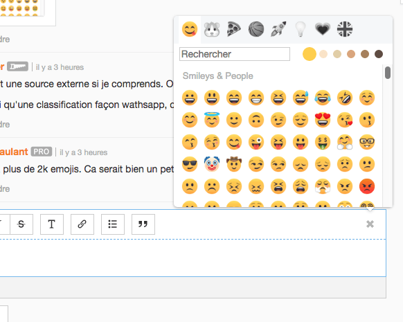Viewport: 403px width, 322px height.
Task: Click the strikethrough formatting button
Action: coord(21,224)
